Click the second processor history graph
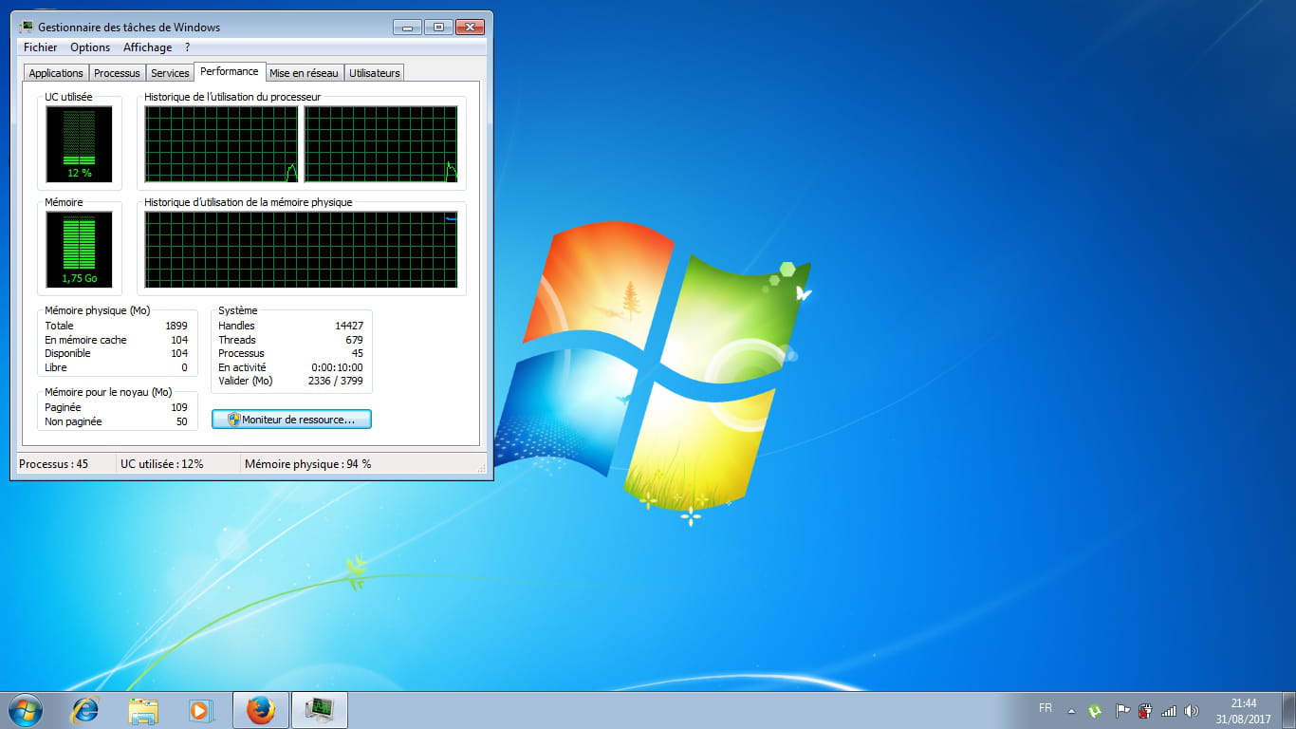 (x=380, y=144)
